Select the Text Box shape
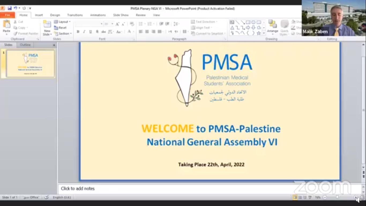 (x=232, y=22)
